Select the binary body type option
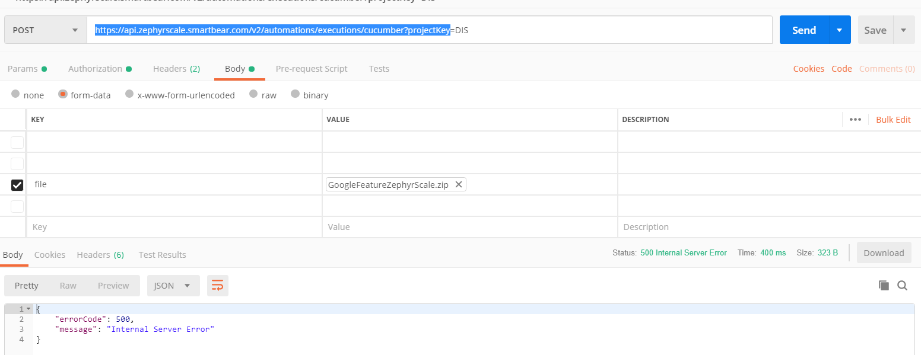This screenshot has width=921, height=355. point(296,95)
